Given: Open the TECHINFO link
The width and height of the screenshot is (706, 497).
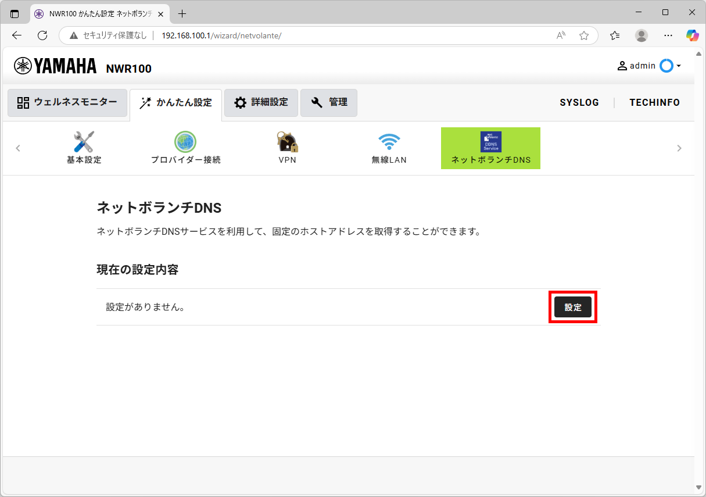Looking at the screenshot, I should [654, 103].
